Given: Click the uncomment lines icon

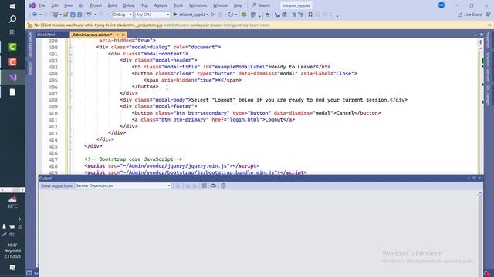Looking at the screenshot, I should pos(300,15).
